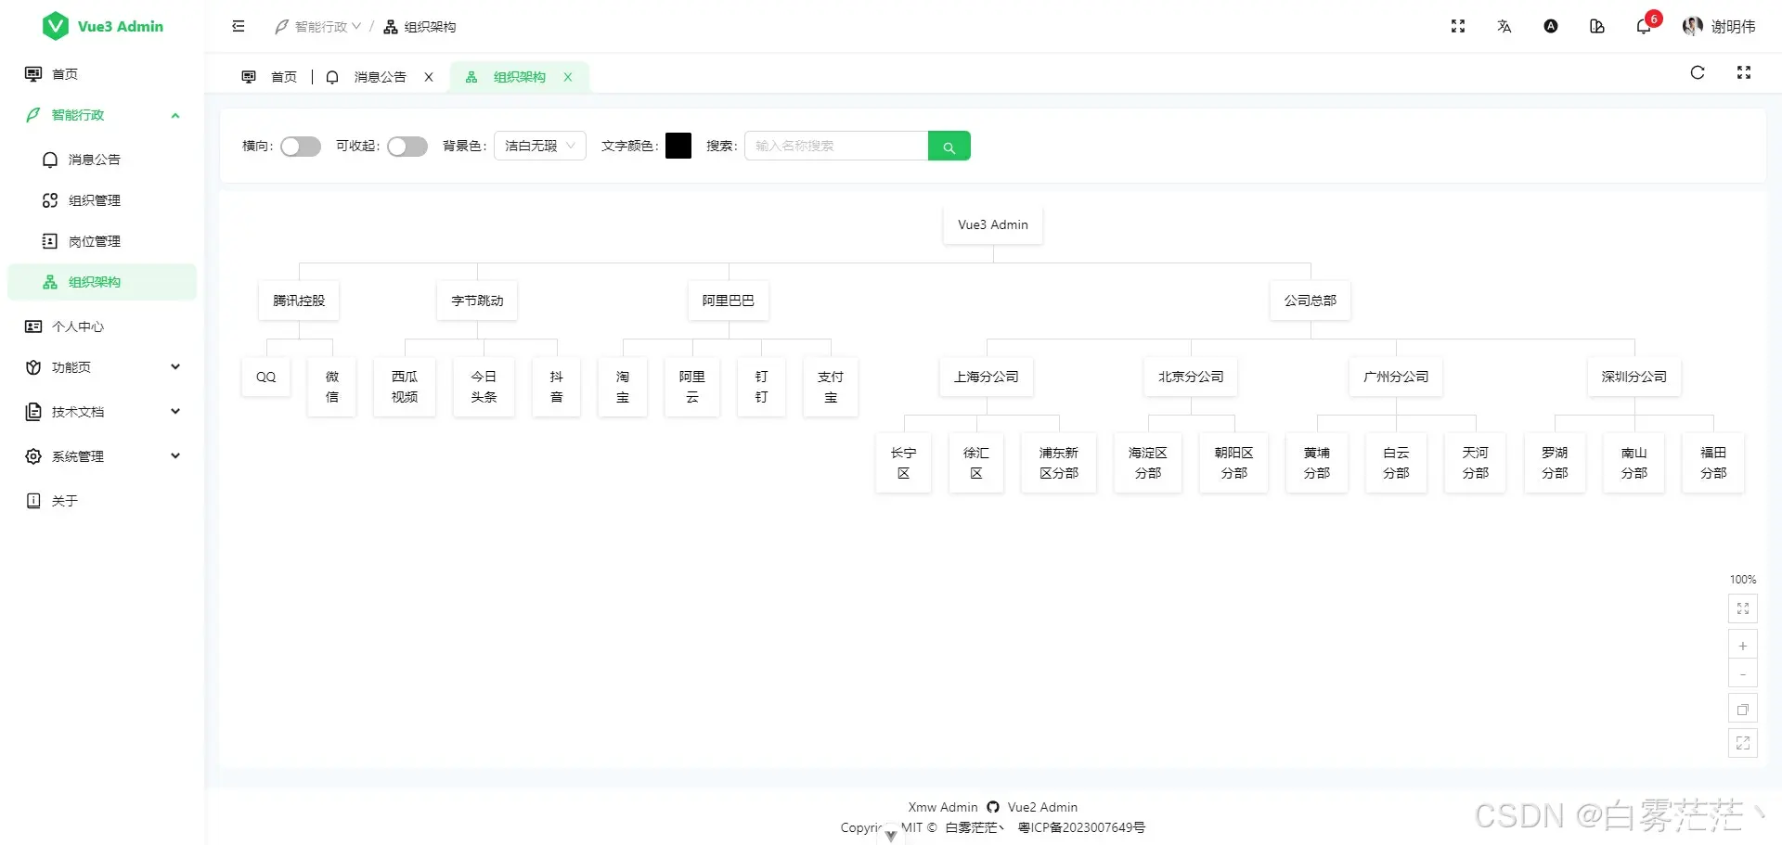
Task: Close the 消息公告 tab
Action: pos(429,77)
